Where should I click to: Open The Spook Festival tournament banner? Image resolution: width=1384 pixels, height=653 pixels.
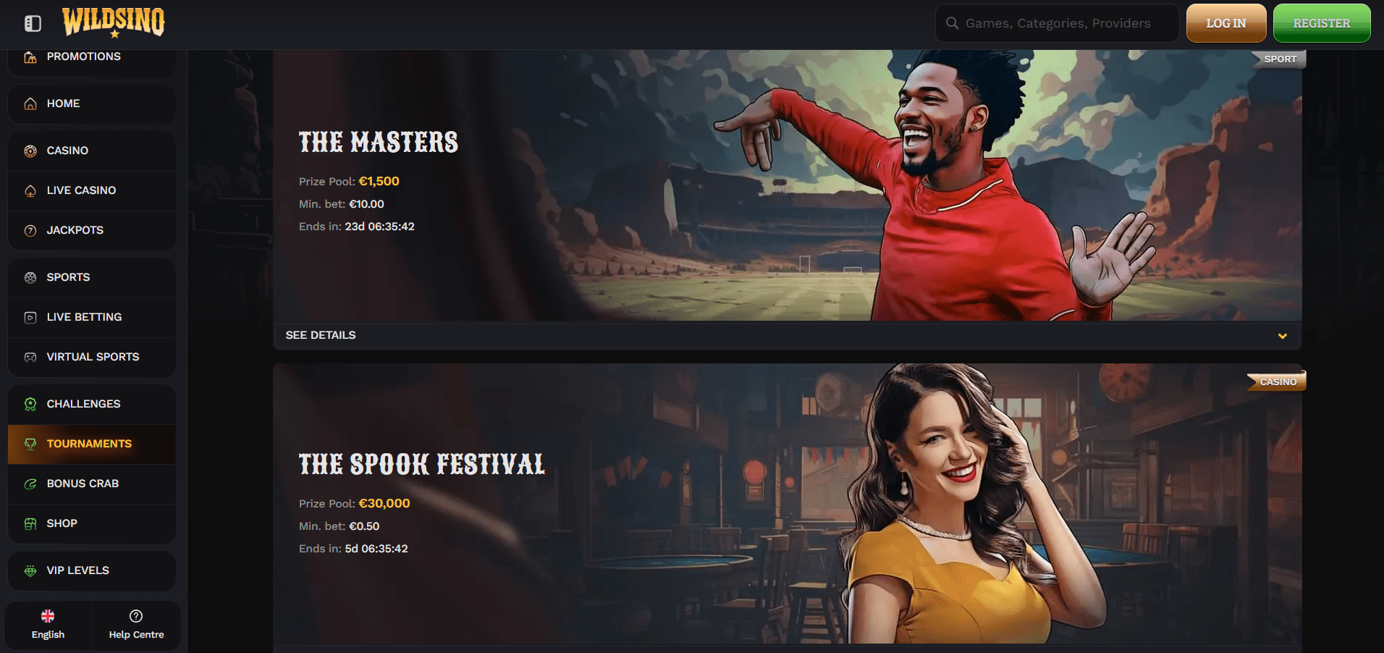[787, 504]
